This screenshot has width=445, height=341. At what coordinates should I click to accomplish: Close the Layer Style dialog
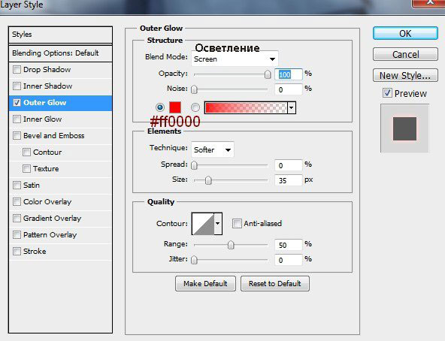click(428, 3)
